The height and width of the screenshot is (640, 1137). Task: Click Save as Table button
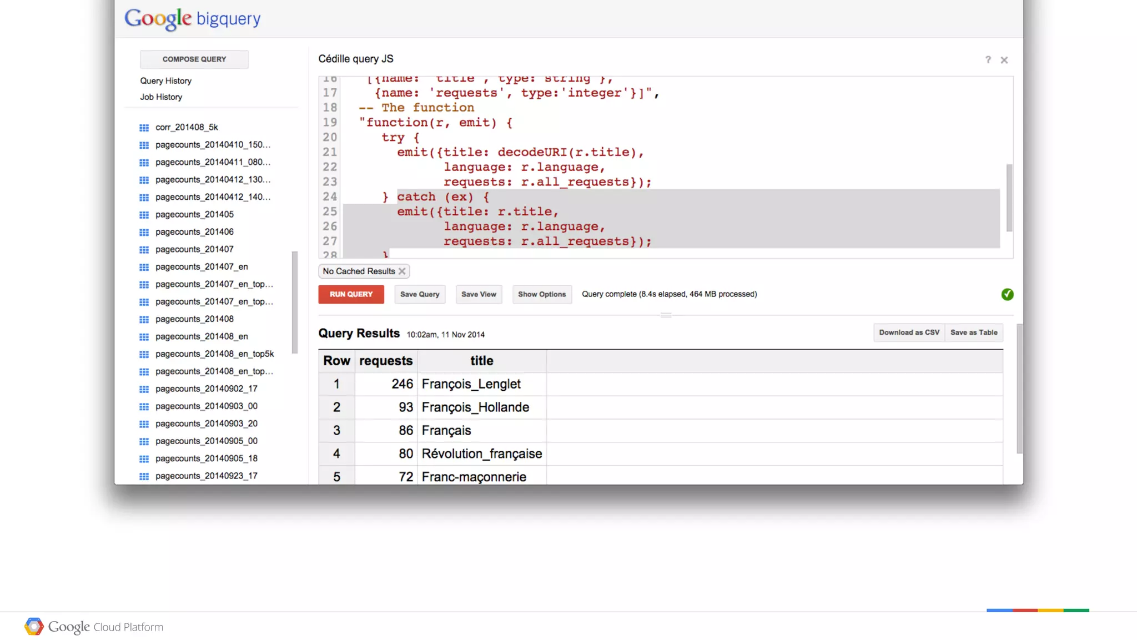[x=973, y=332]
